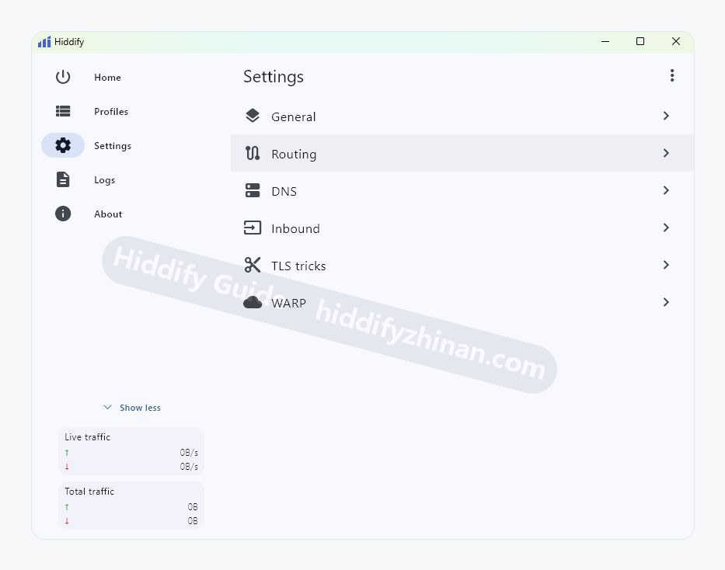Expand the Inbound settings chevron

point(666,228)
